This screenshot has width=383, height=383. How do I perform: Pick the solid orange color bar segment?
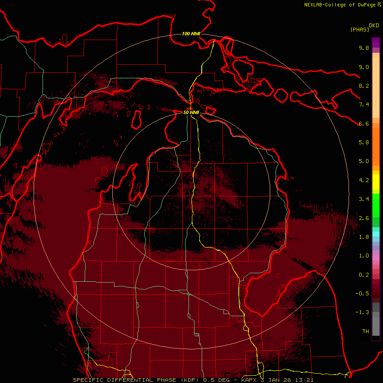tap(376, 147)
